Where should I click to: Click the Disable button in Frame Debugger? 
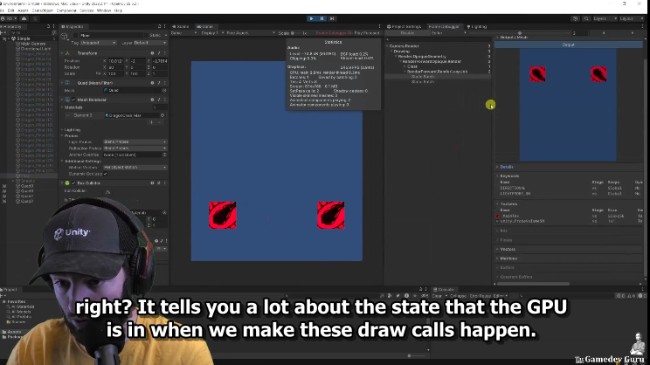pyautogui.click(x=407, y=33)
